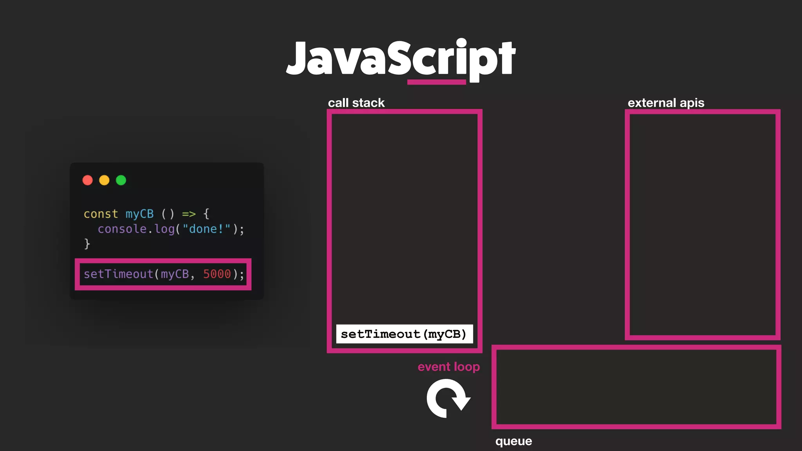This screenshot has height=451, width=802.
Task: Click the closing brace '}' code line
Action: (x=87, y=244)
